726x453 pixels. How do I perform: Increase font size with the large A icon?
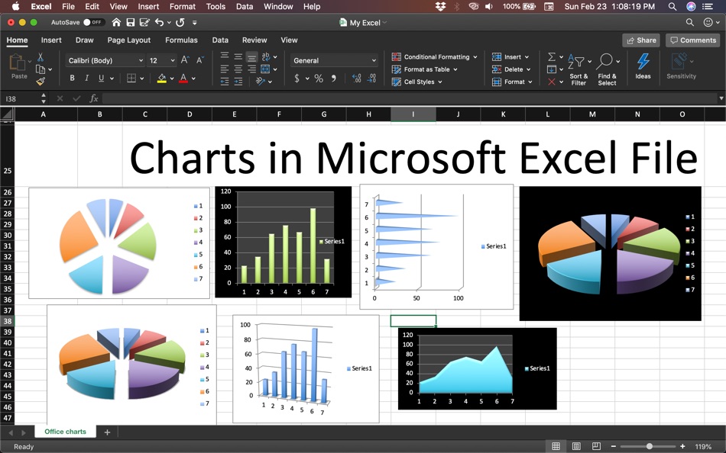click(x=184, y=60)
